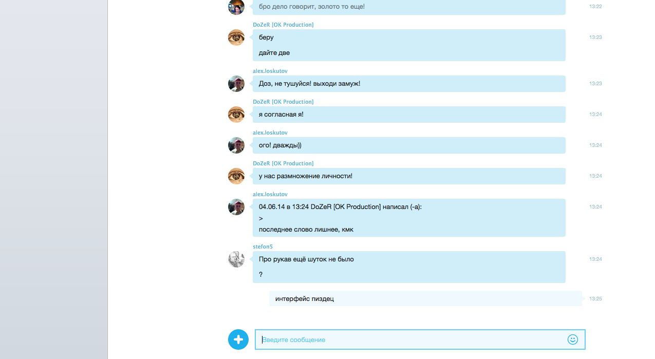Click the blue plus attachment button

pos(238,339)
